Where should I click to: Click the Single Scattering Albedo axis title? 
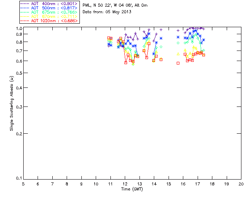(x=12, y=103)
